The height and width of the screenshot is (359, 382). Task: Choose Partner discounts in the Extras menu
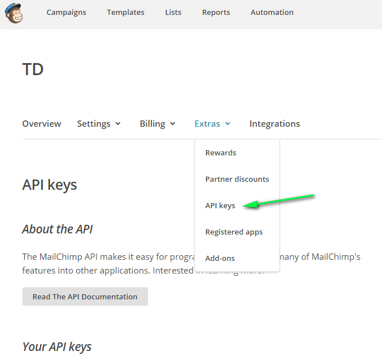pos(237,179)
